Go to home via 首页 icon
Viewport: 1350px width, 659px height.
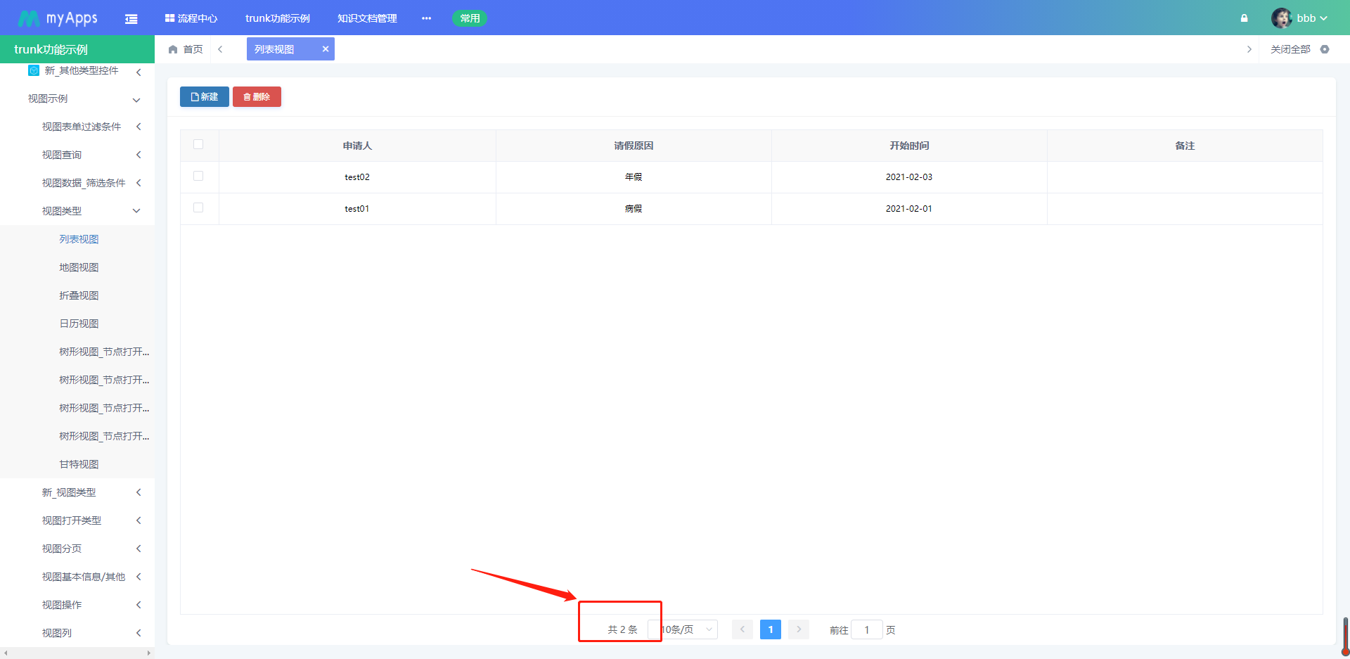point(173,49)
